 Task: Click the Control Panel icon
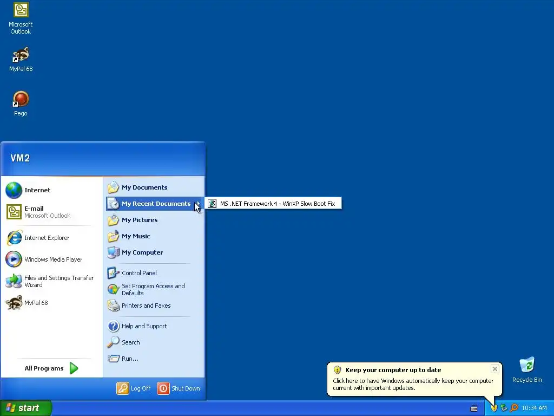tap(114, 273)
